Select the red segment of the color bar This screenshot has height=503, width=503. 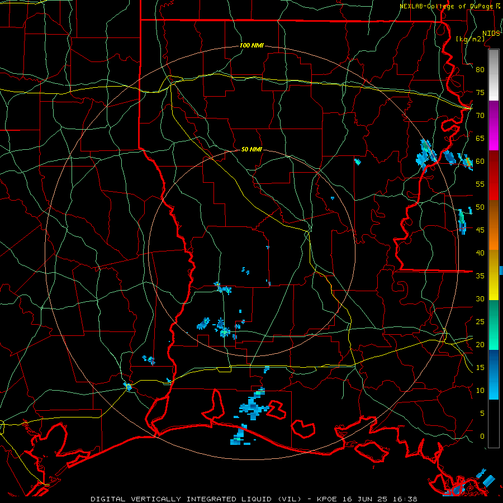(x=493, y=175)
